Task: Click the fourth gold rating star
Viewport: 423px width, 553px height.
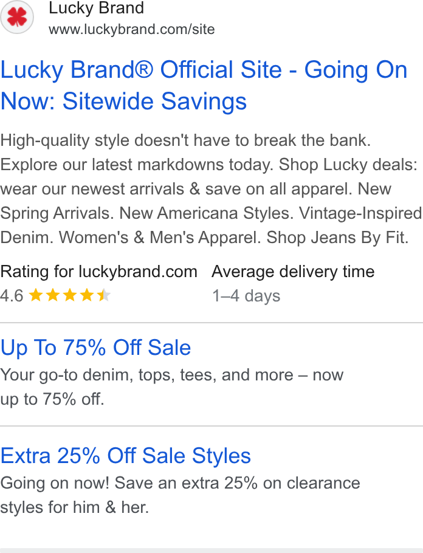Action: pyautogui.click(x=87, y=295)
